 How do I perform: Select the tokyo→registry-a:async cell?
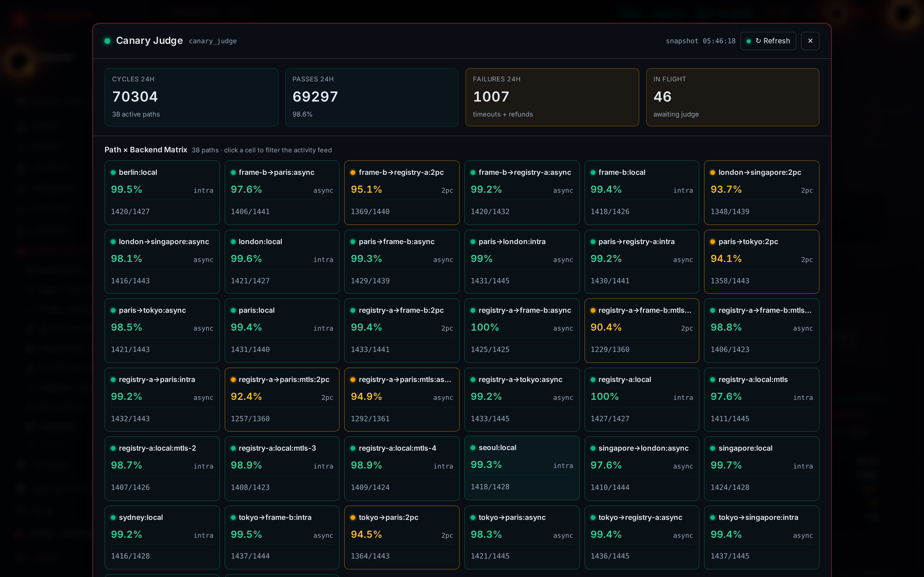point(642,538)
